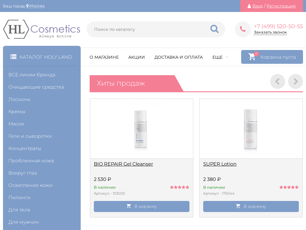Select Концентраты category
Screen dimensions: 306x230
point(25,149)
